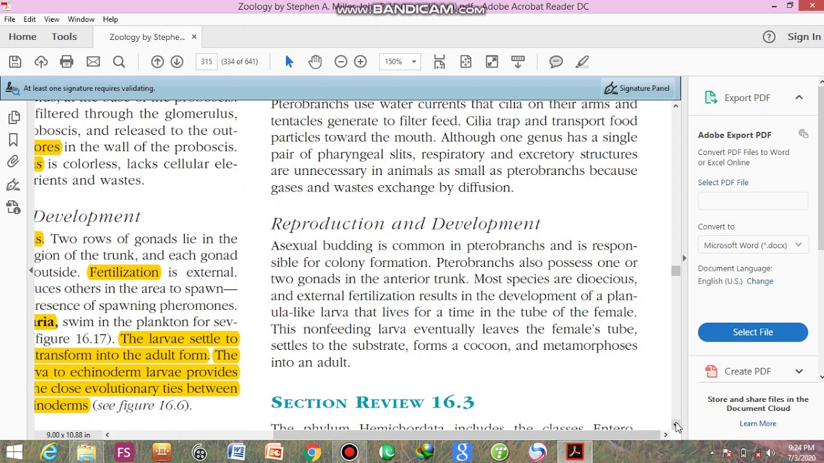This screenshot has height=463, width=824.
Task: Open the read aloud/download toolbar icon
Action: point(518,62)
